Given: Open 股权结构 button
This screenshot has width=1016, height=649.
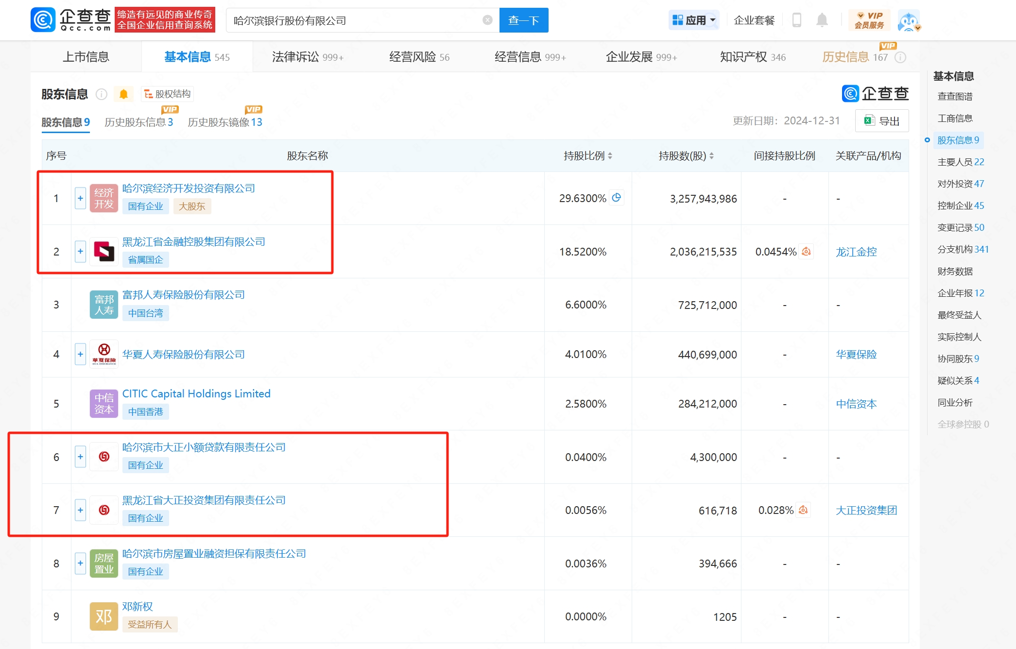Looking at the screenshot, I should point(168,94).
